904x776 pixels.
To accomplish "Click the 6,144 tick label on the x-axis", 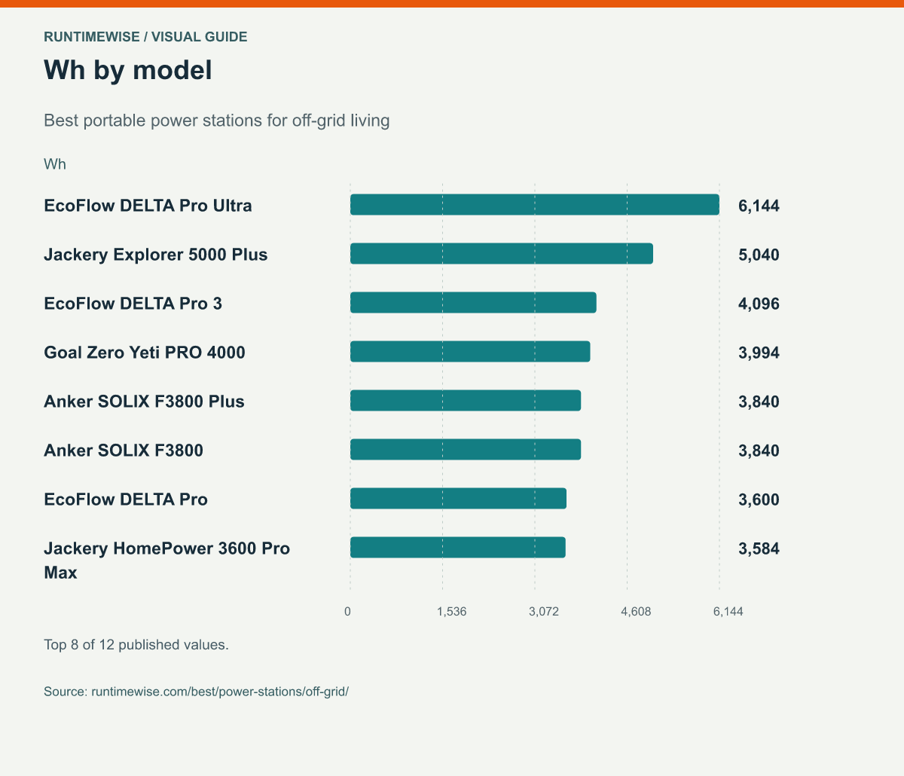I will 728,611.
